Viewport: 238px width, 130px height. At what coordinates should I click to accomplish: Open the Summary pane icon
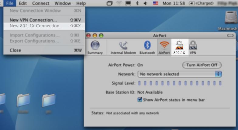(95, 47)
